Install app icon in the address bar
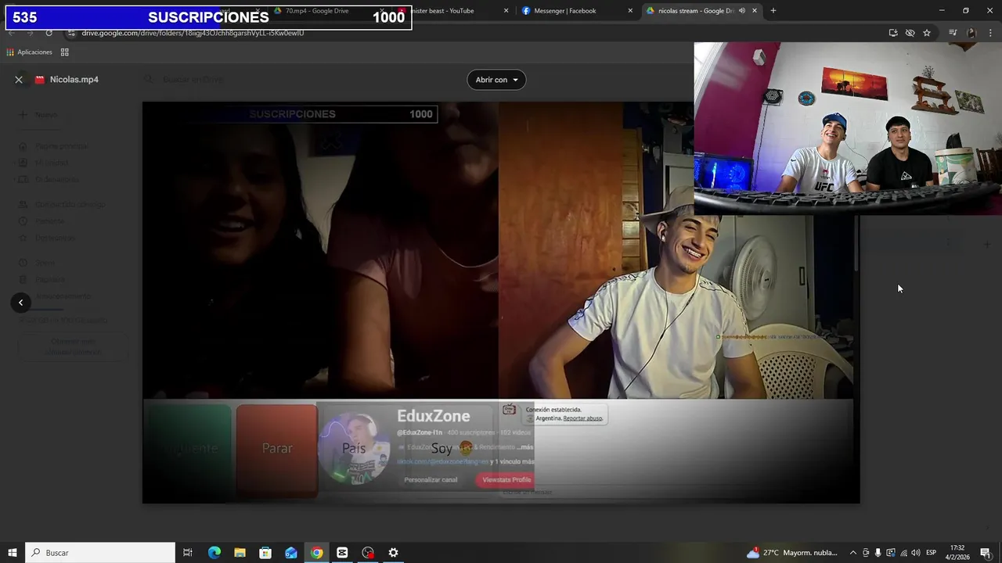 click(x=893, y=33)
